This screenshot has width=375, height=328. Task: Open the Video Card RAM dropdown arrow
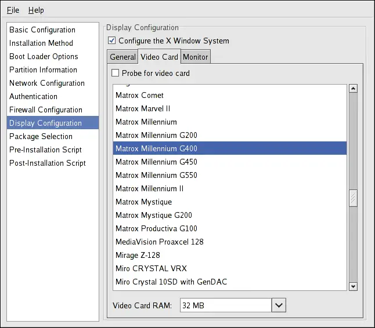tap(279, 305)
